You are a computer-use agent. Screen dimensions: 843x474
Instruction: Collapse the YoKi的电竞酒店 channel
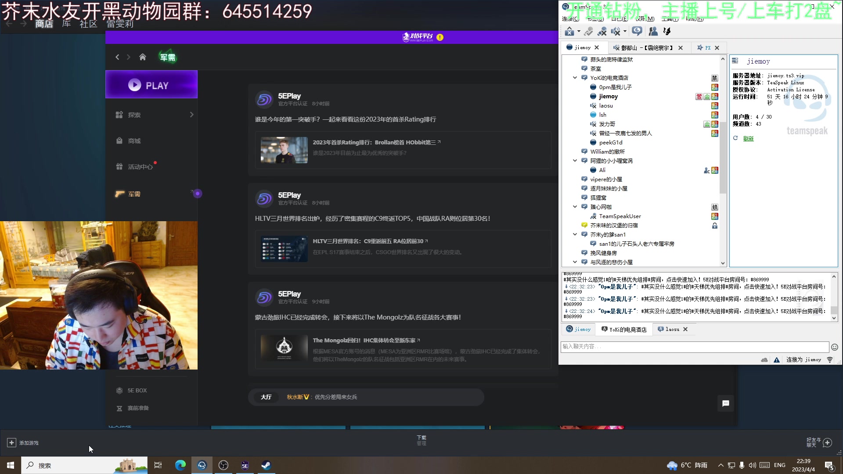575,78
